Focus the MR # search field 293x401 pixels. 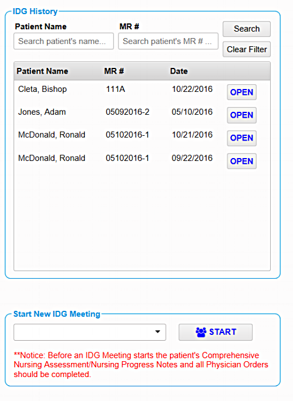(x=168, y=41)
